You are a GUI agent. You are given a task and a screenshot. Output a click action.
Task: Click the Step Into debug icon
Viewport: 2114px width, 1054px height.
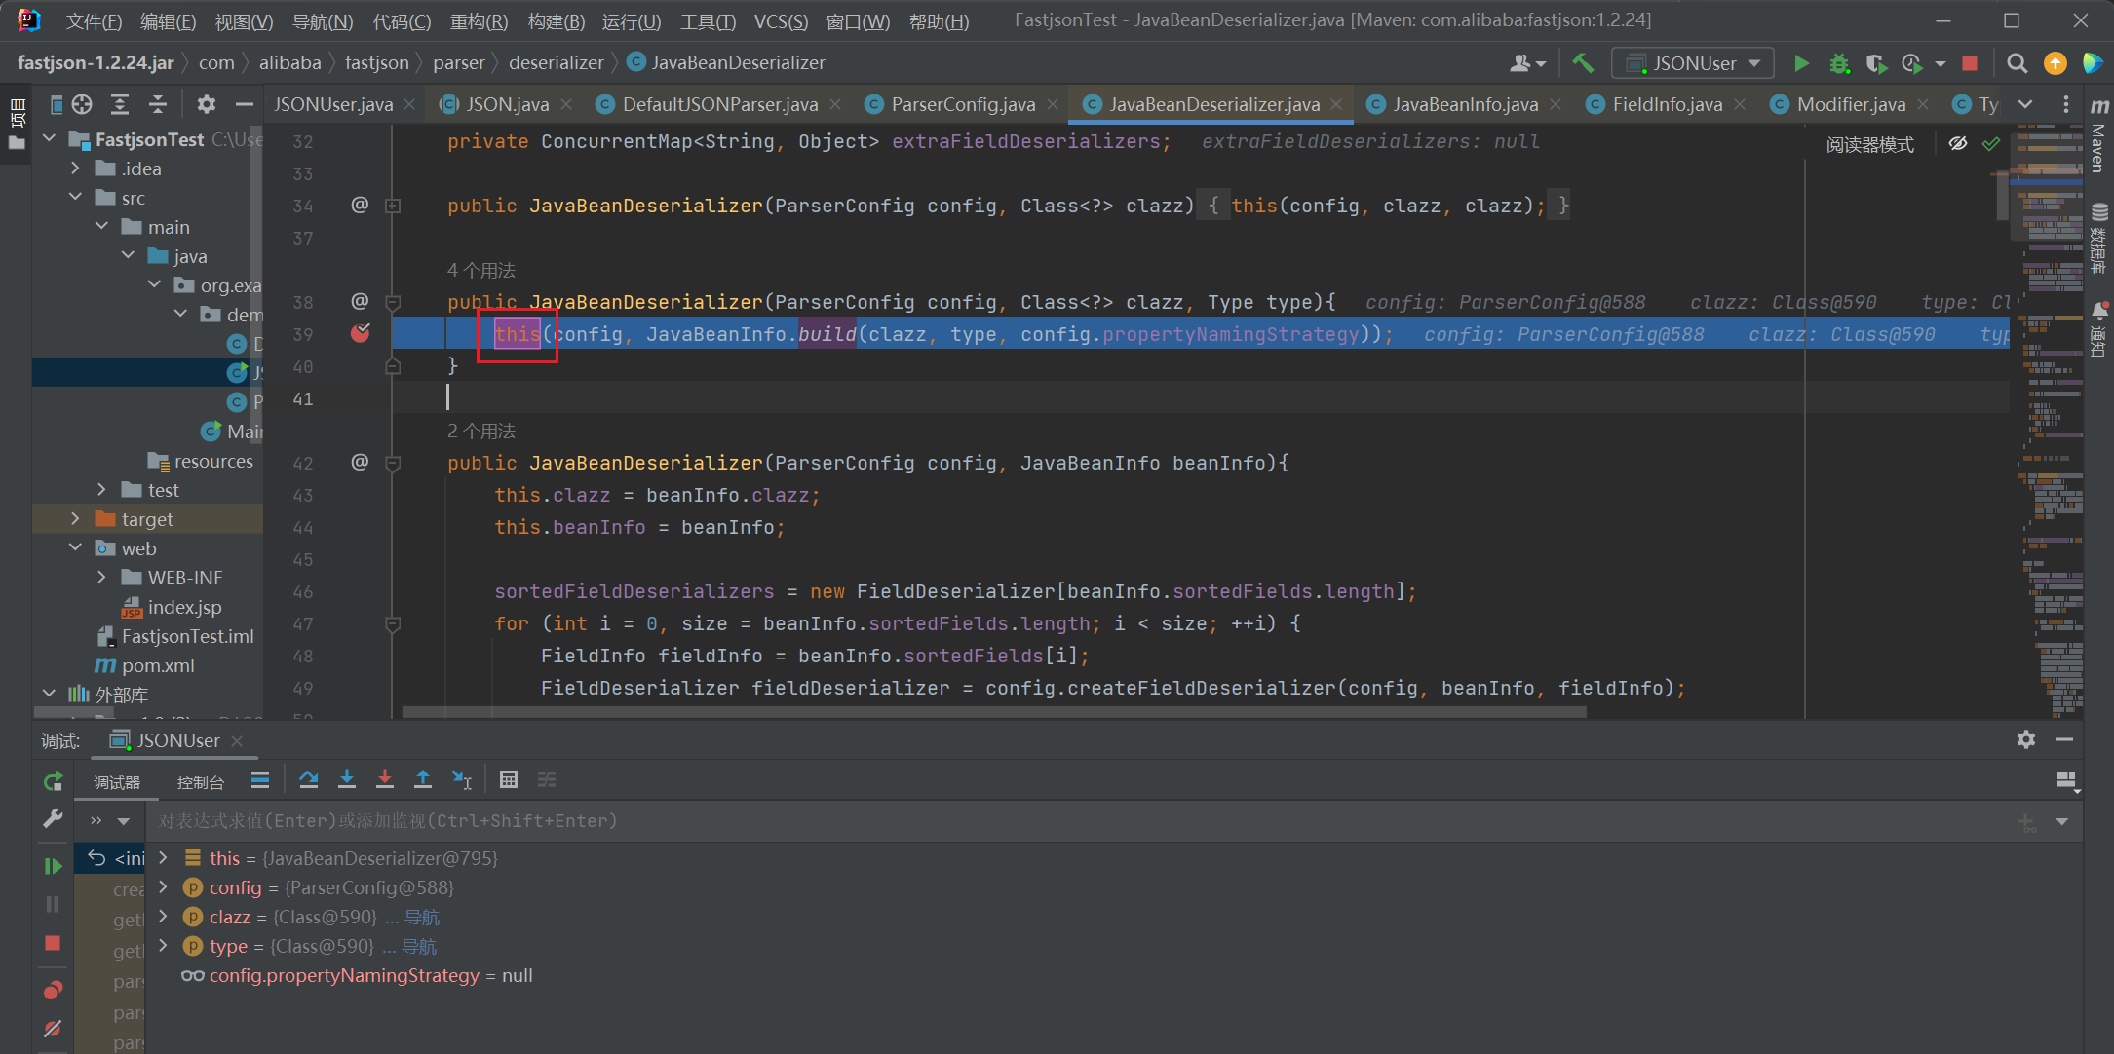click(346, 779)
